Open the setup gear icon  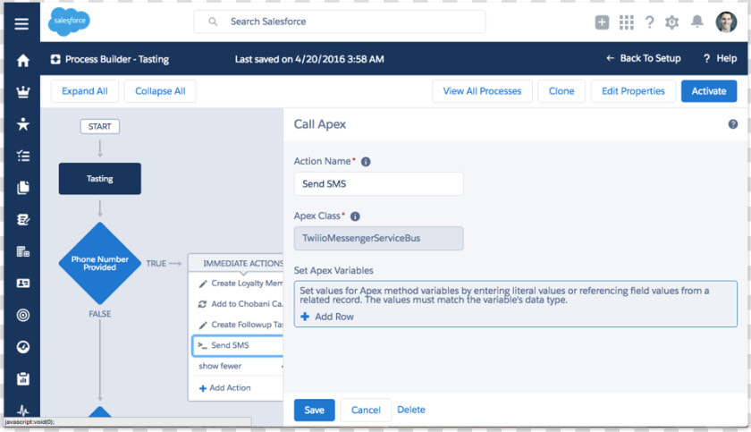pyautogui.click(x=672, y=22)
